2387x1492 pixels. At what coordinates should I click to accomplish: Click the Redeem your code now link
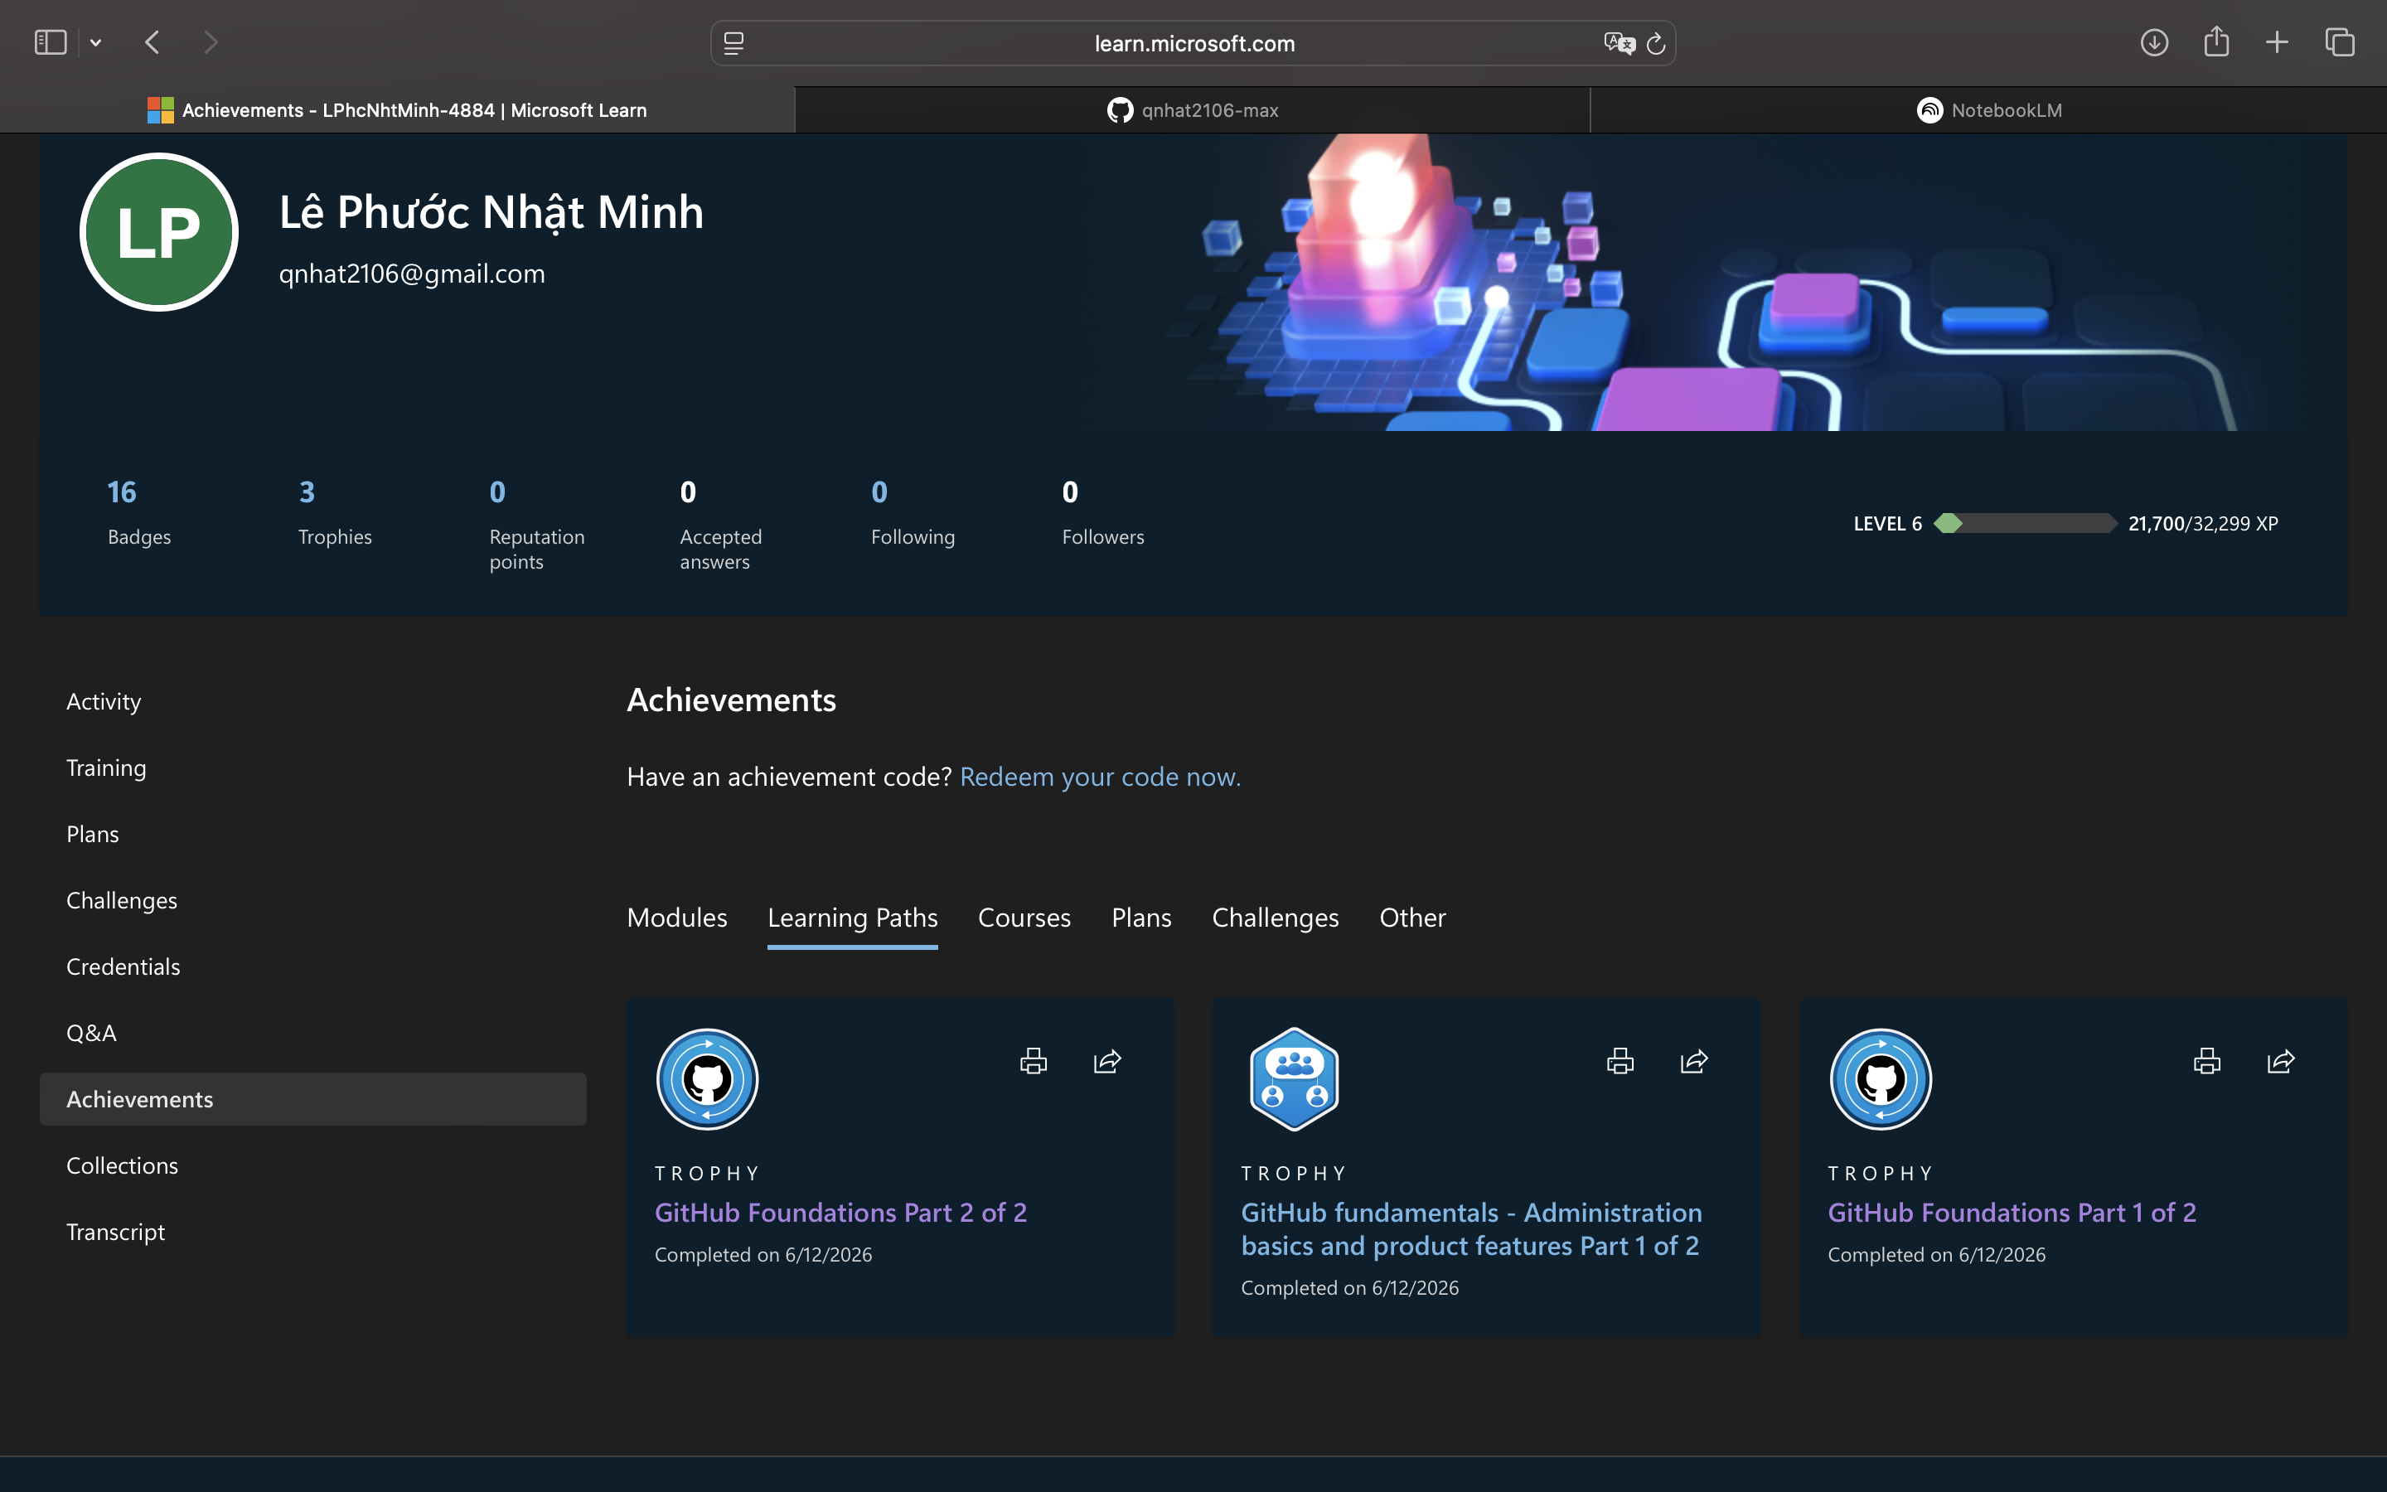[x=1100, y=777]
